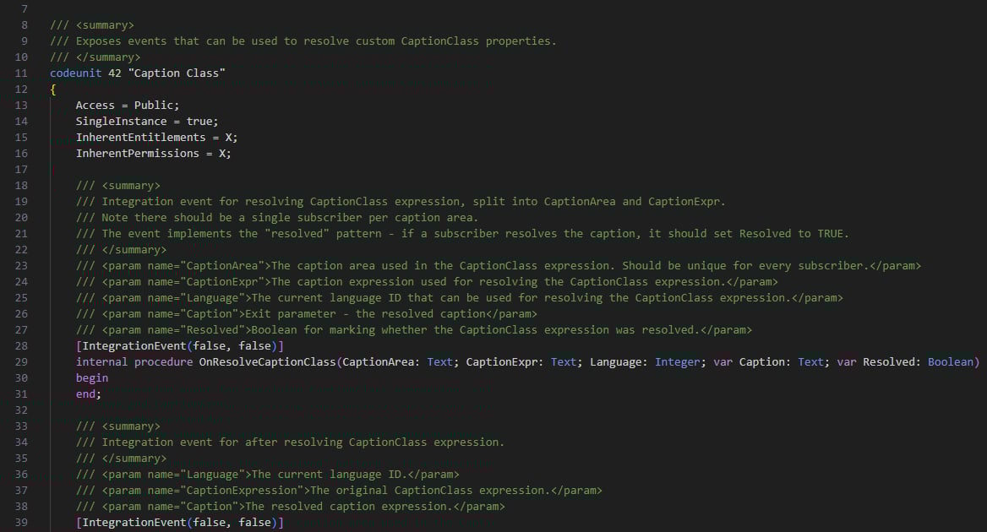The image size is (987, 532).
Task: Click the opening brace on line 12
Action: pyautogui.click(x=52, y=89)
